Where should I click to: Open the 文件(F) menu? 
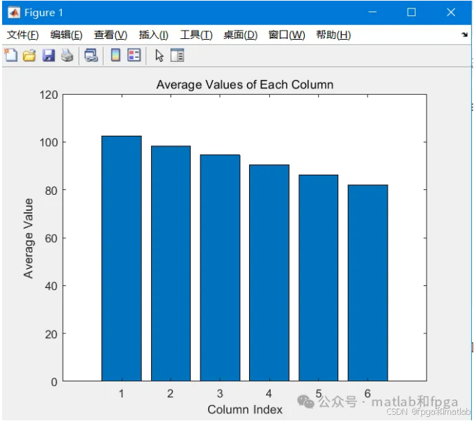point(23,35)
